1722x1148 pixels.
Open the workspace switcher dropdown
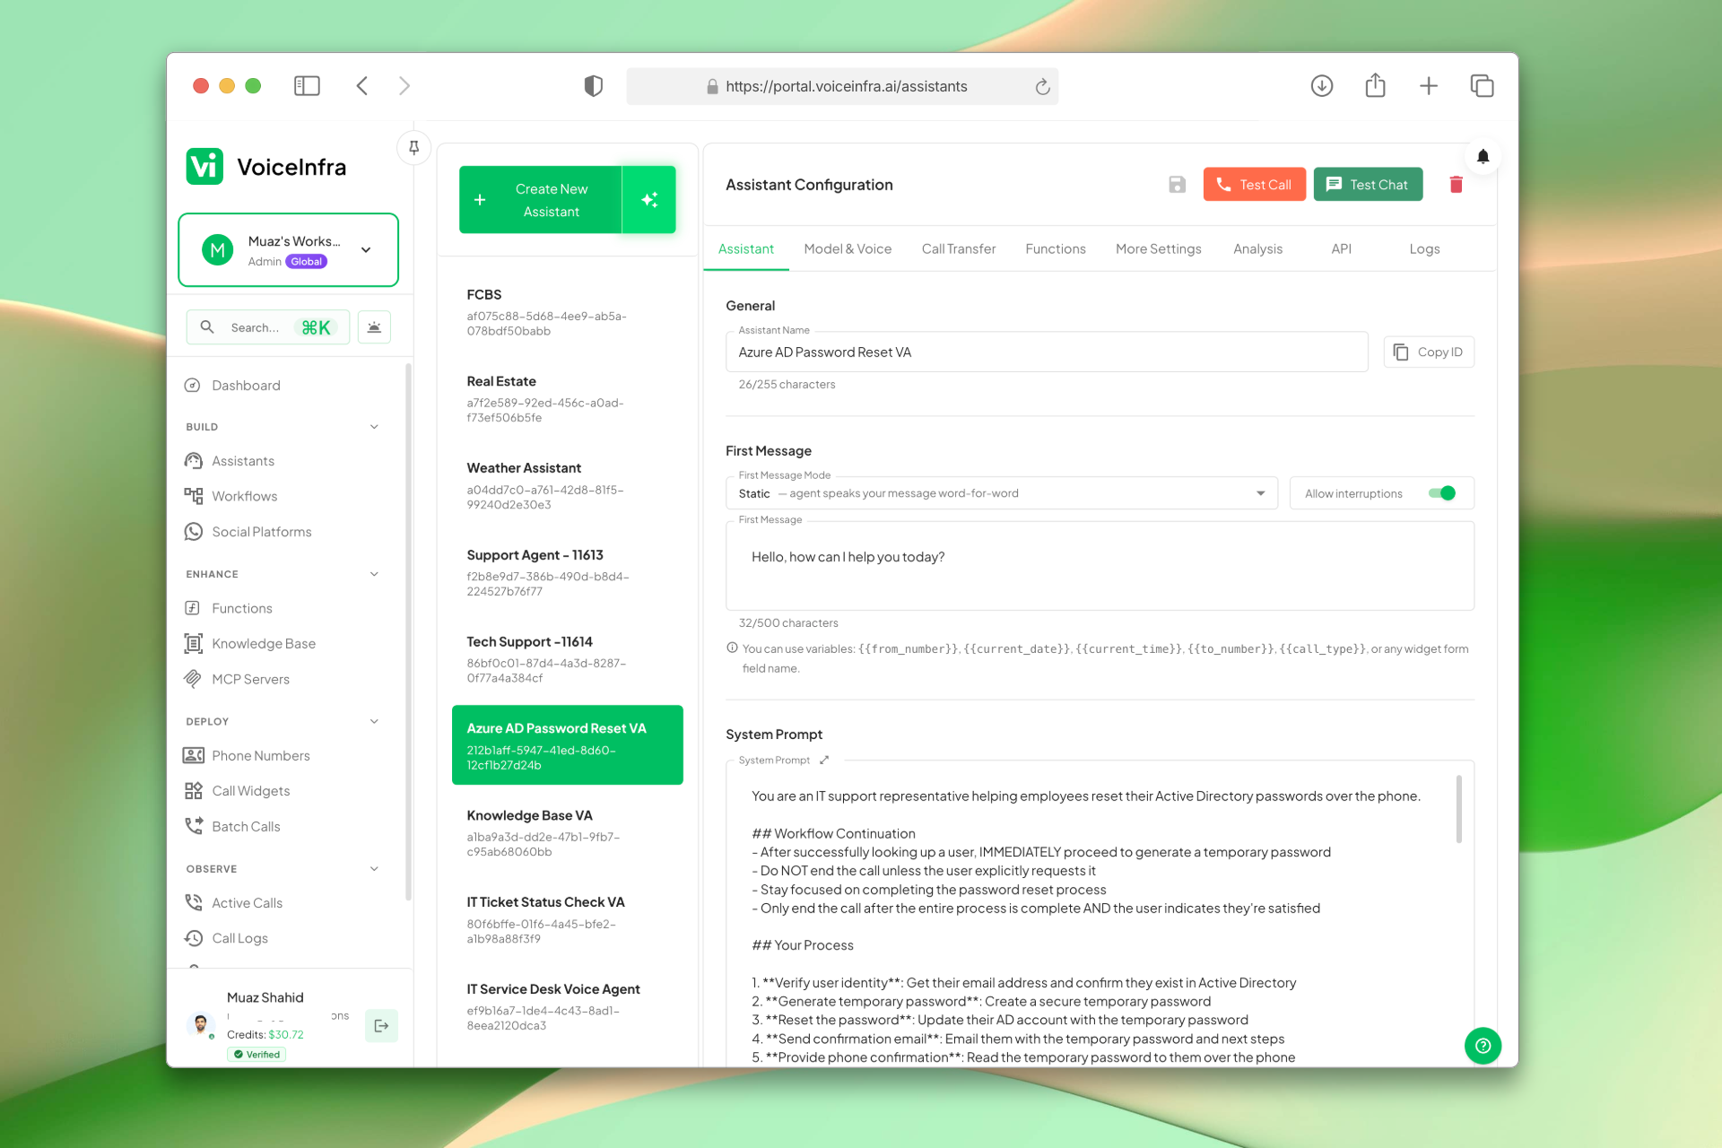tap(288, 250)
